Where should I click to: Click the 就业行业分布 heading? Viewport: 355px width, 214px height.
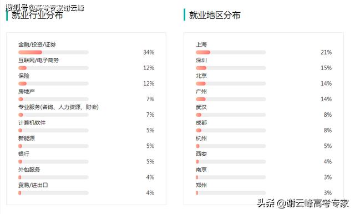37,15
